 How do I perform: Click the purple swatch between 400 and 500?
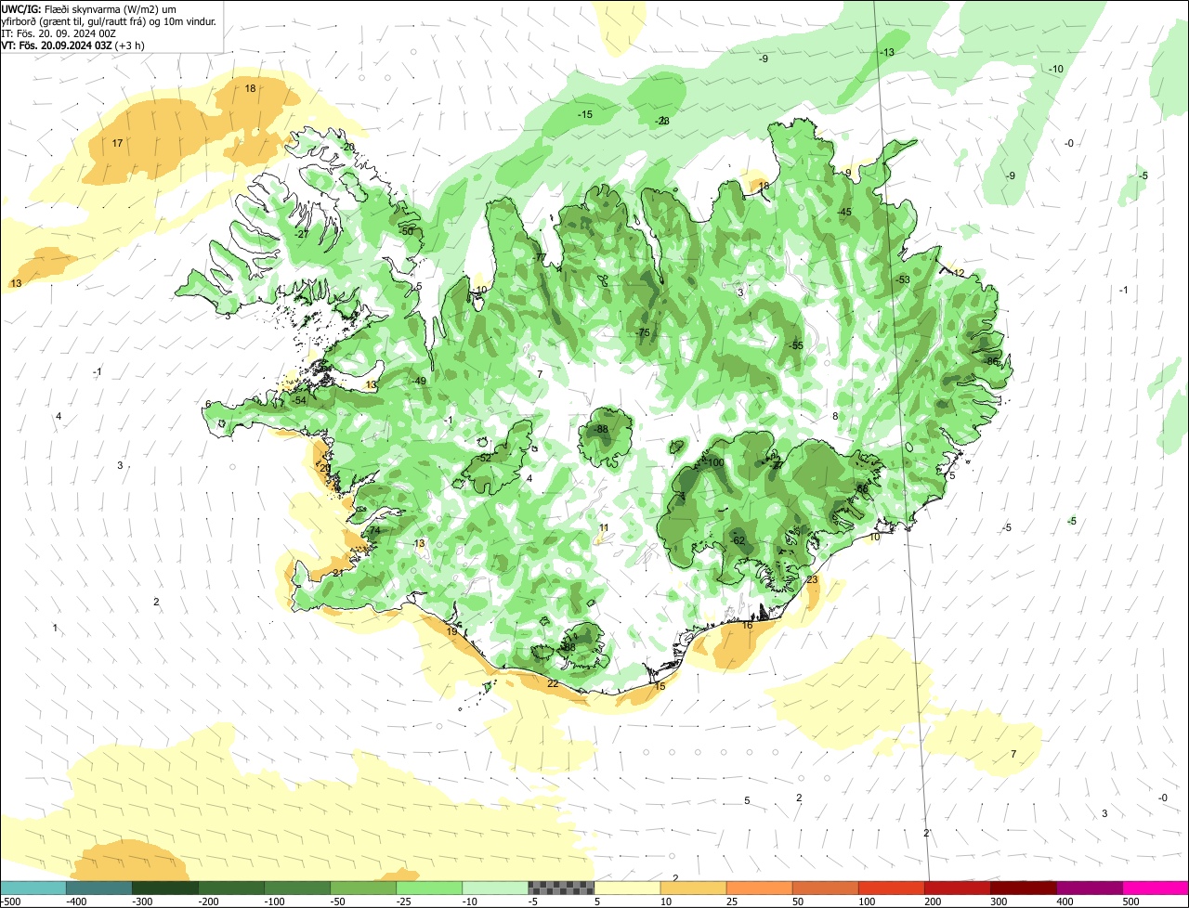(1089, 888)
